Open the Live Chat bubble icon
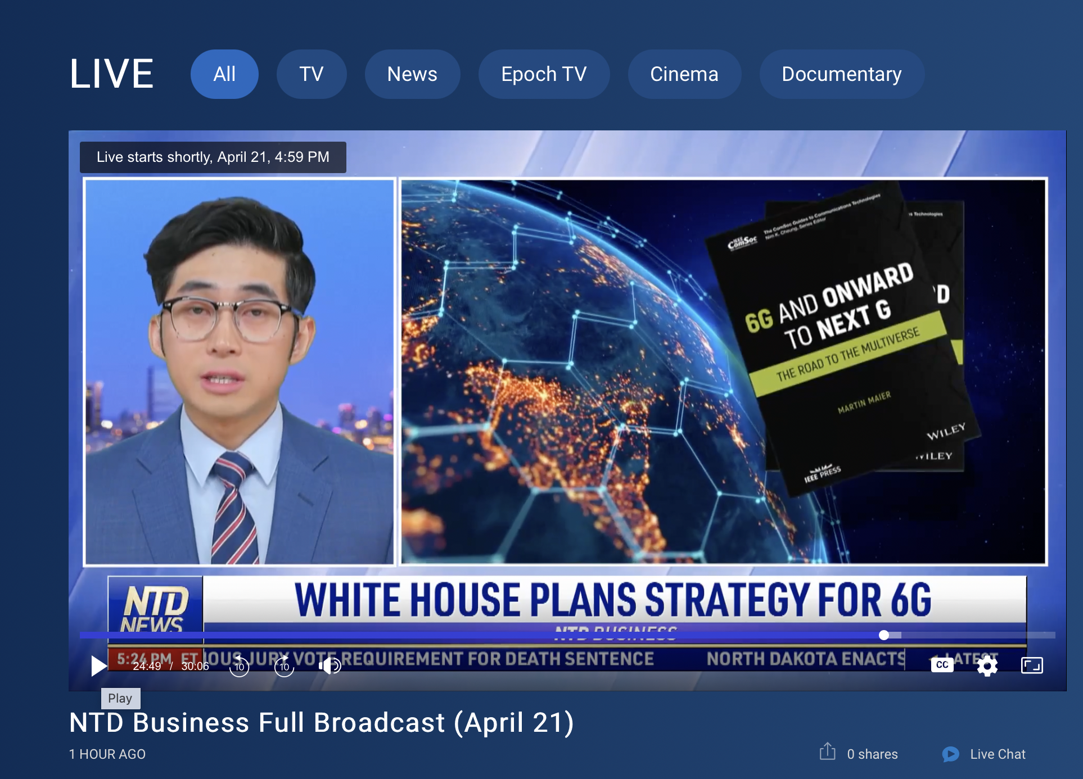 951,754
